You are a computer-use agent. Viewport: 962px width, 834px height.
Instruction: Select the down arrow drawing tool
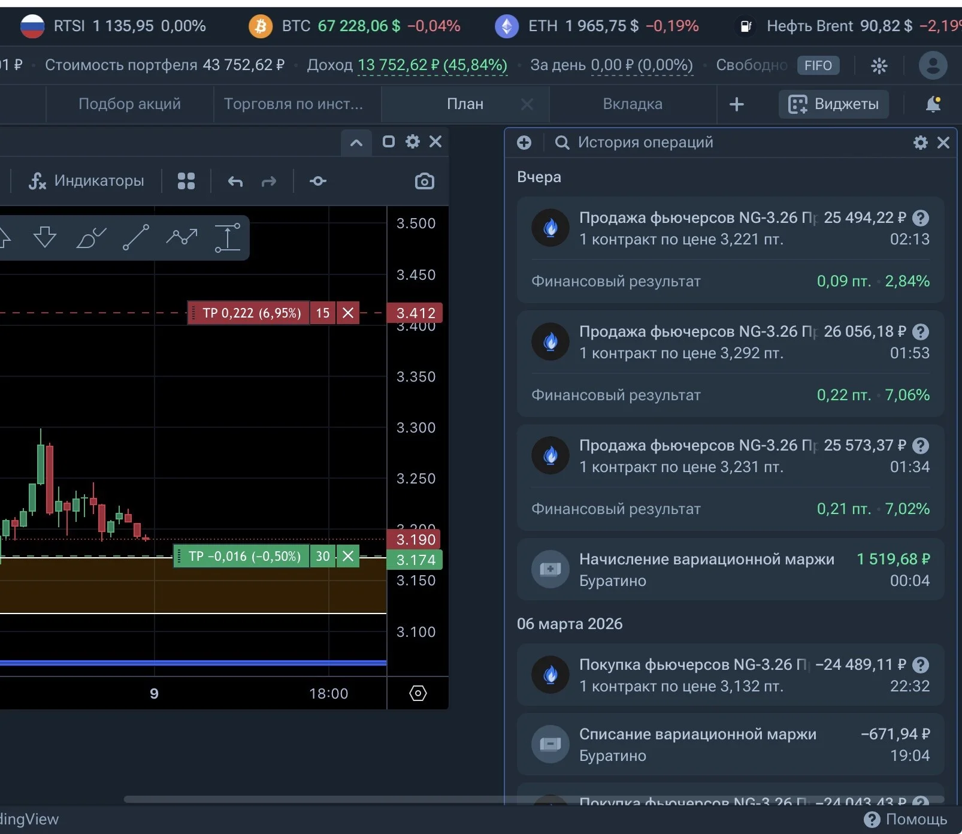click(x=45, y=237)
